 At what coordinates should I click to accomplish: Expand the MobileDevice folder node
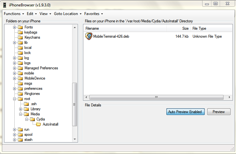[14, 79]
